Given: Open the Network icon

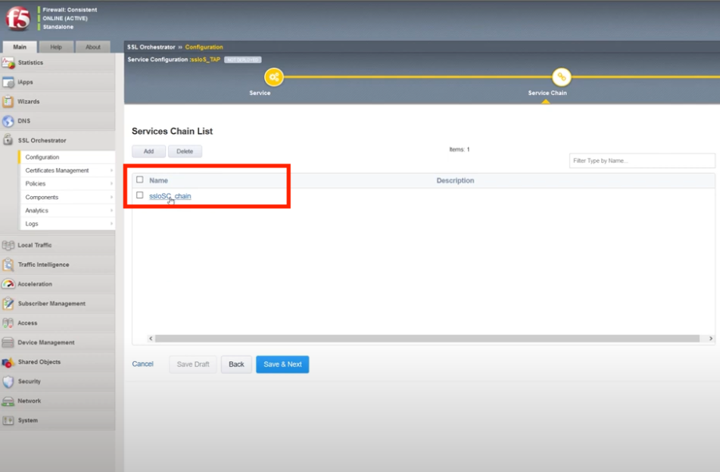Looking at the screenshot, I should pyautogui.click(x=8, y=401).
